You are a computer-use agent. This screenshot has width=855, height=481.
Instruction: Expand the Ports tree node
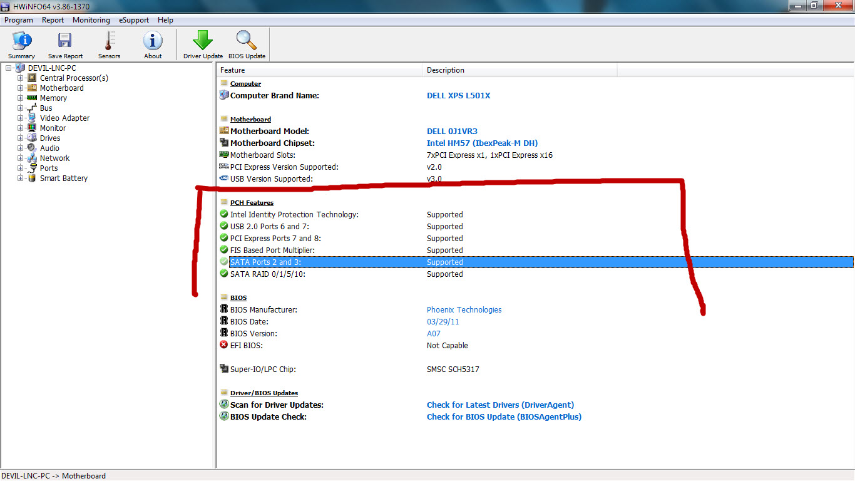click(21, 168)
